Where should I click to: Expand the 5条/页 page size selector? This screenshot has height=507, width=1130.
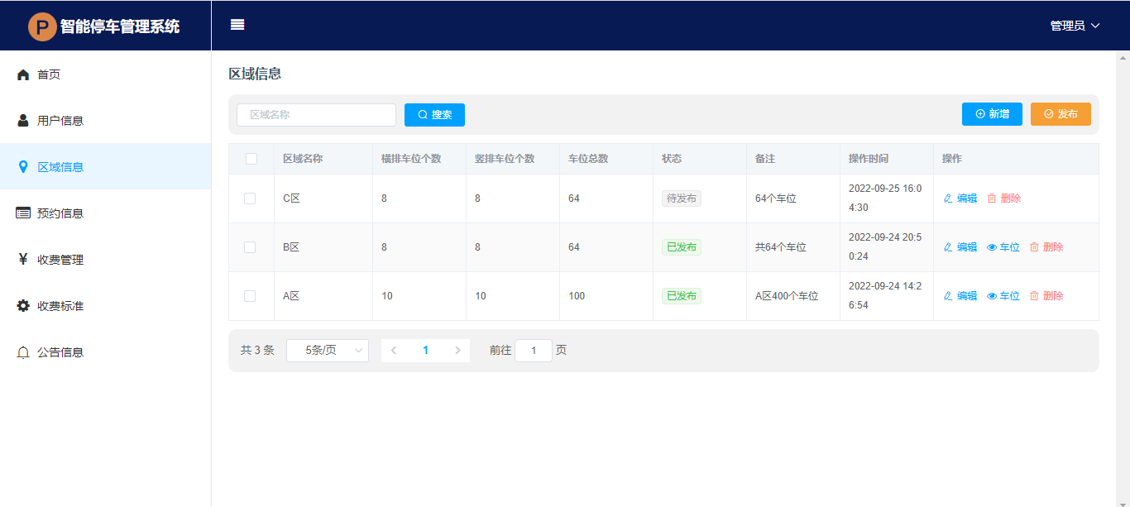328,351
